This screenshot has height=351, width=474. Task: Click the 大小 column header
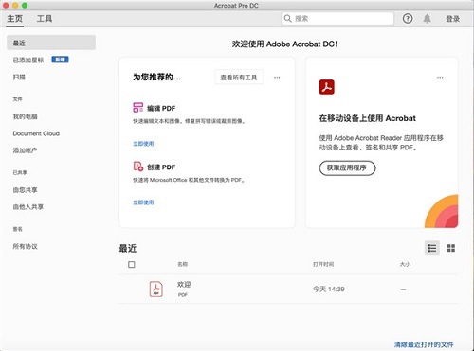pyautogui.click(x=405, y=264)
